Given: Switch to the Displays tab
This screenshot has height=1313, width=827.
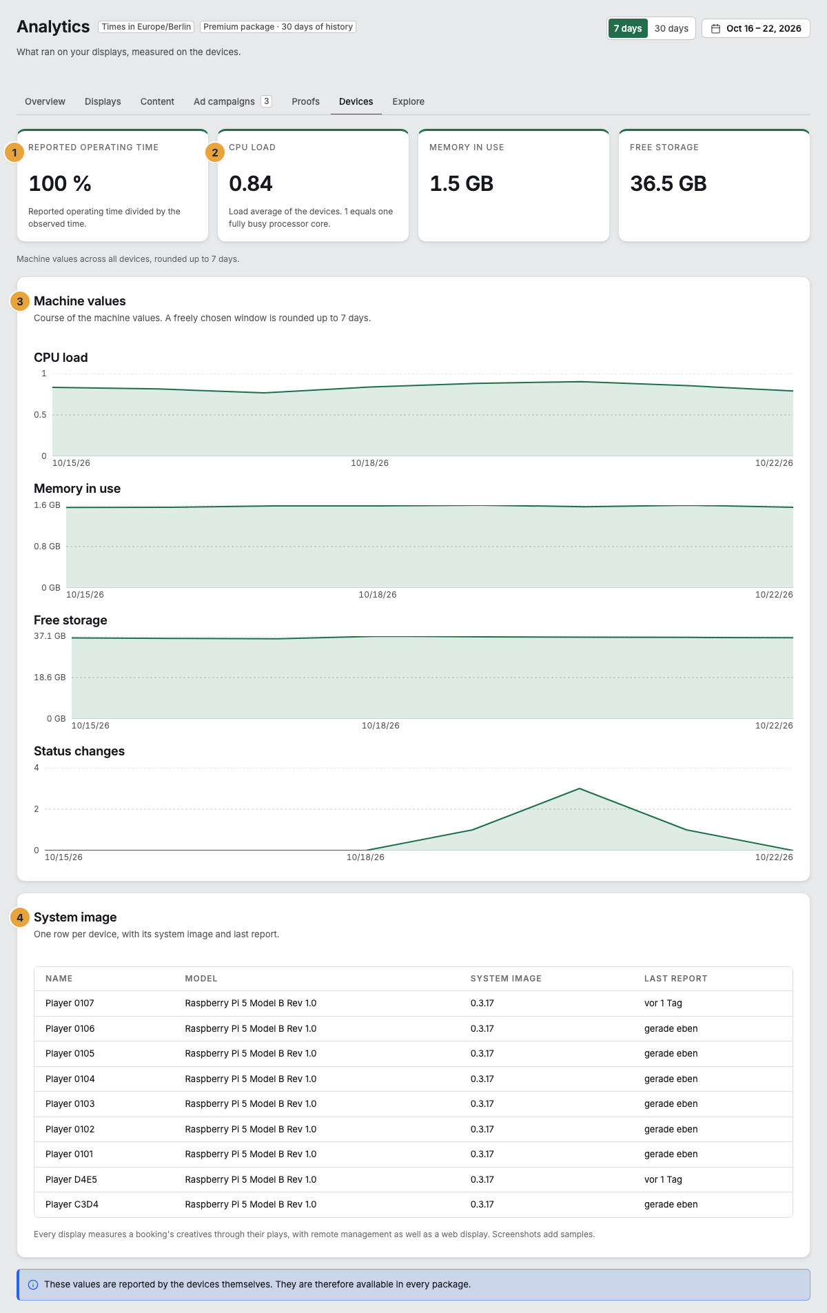Looking at the screenshot, I should point(103,101).
